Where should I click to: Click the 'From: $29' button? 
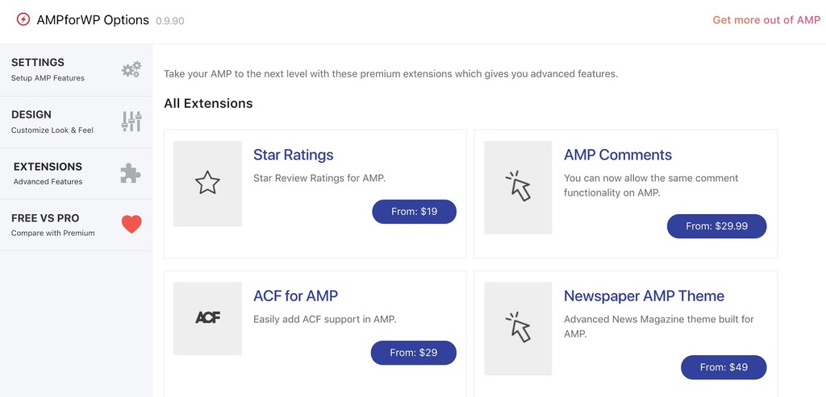click(414, 353)
